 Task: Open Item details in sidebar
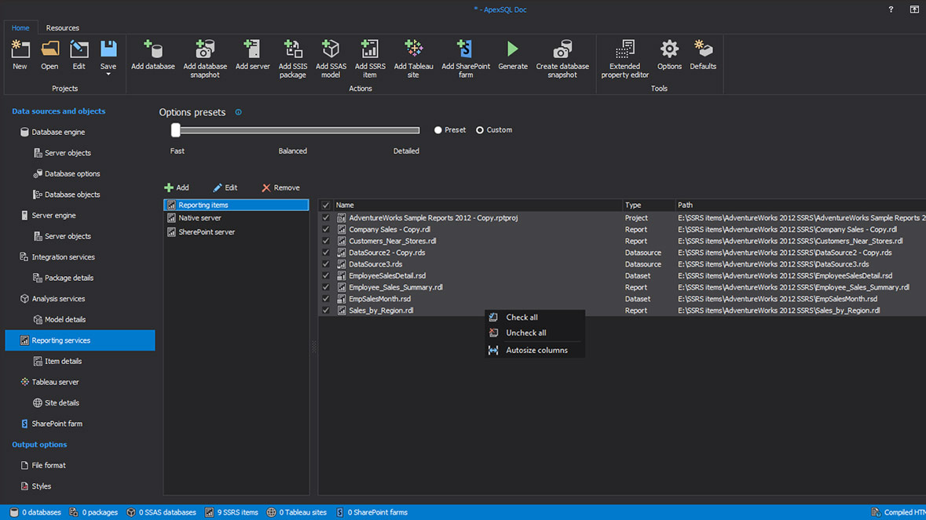(x=63, y=362)
